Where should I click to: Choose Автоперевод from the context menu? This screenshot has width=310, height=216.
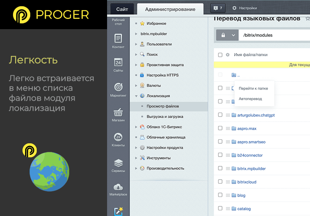tap(250, 99)
